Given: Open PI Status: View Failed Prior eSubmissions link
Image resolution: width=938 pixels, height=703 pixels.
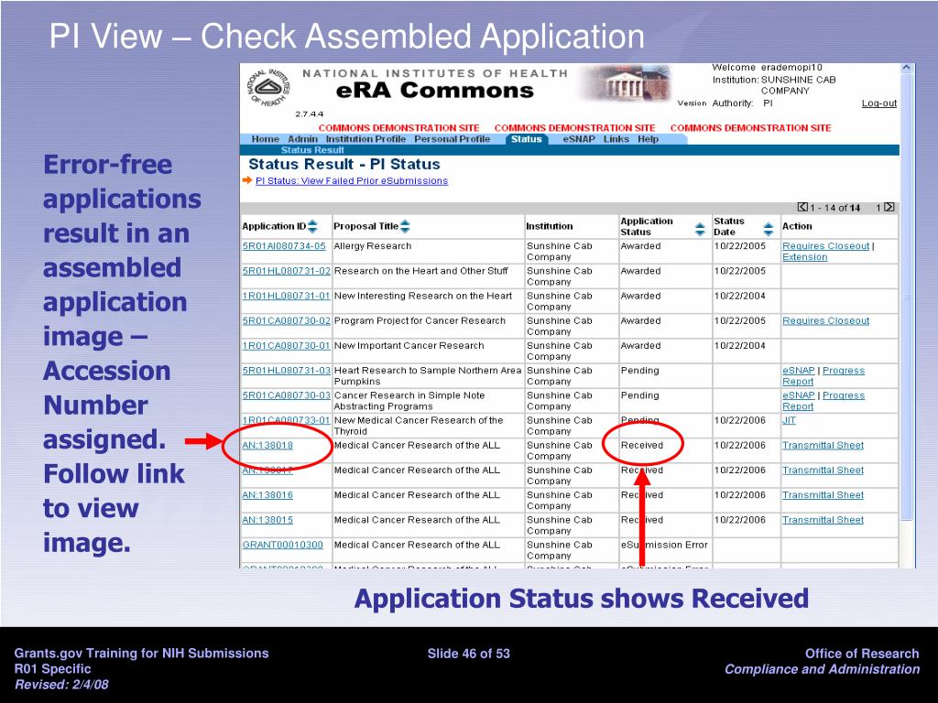Looking at the screenshot, I should pyautogui.click(x=352, y=181).
